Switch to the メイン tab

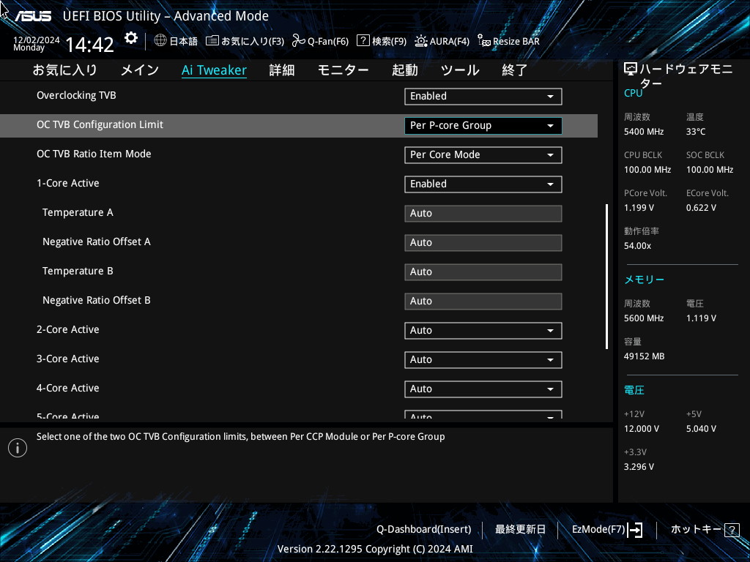(140, 70)
